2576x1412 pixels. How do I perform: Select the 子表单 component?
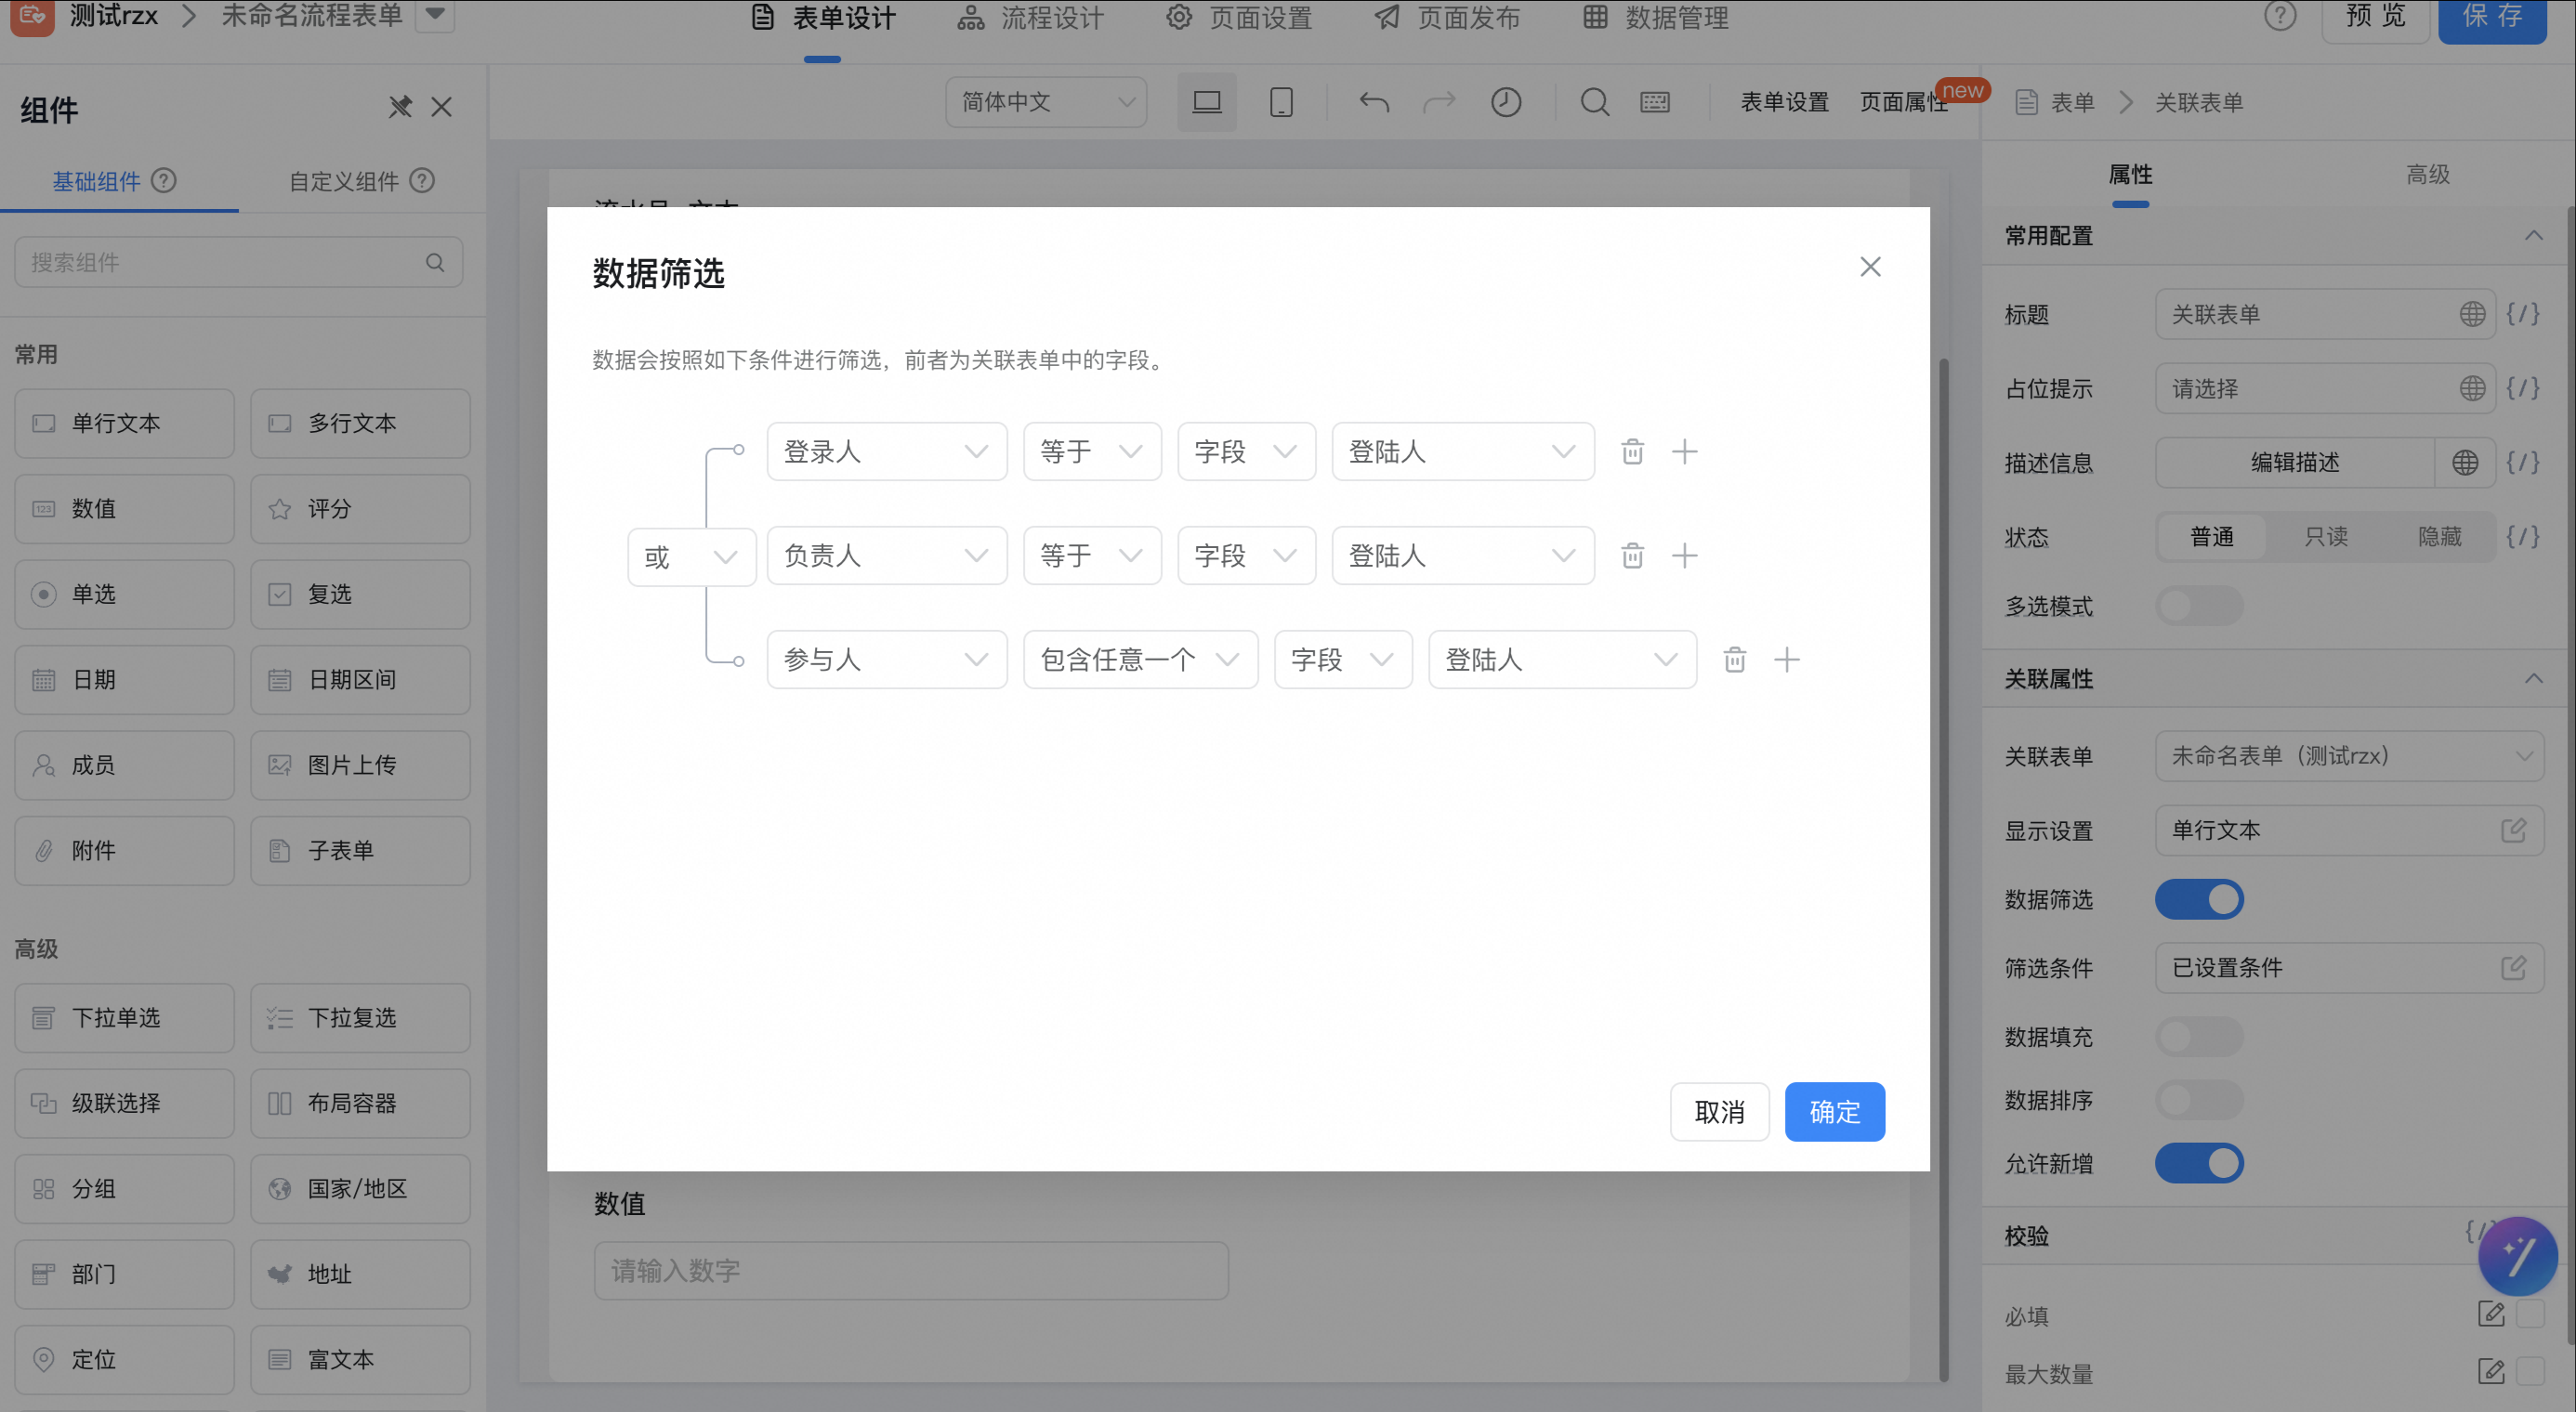(360, 852)
